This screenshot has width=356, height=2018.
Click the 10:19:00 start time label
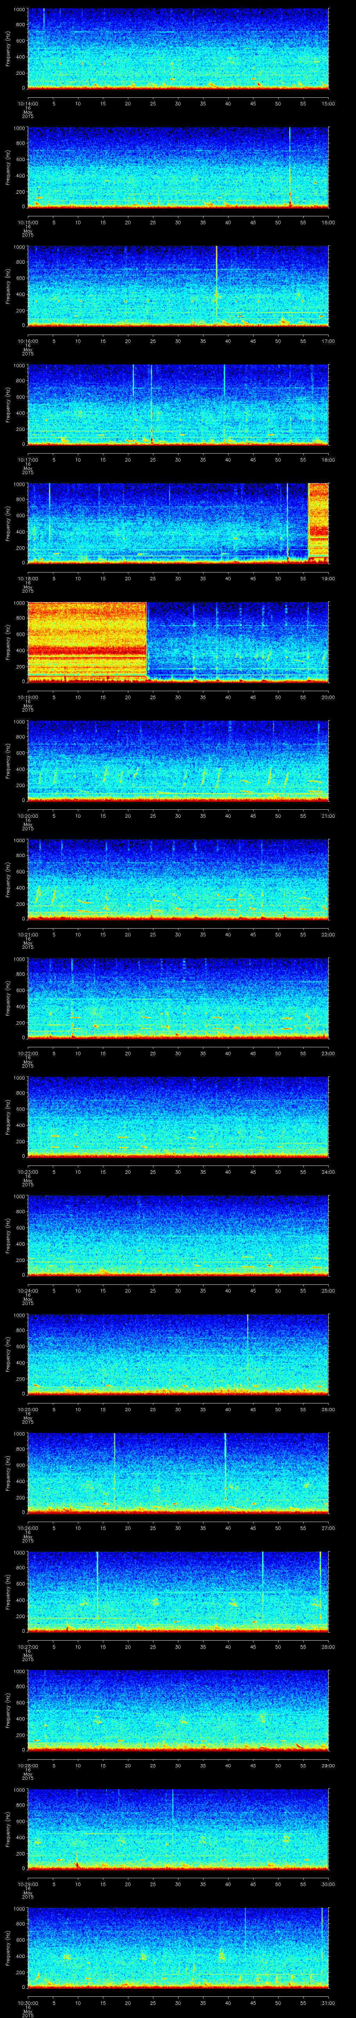[x=27, y=697]
